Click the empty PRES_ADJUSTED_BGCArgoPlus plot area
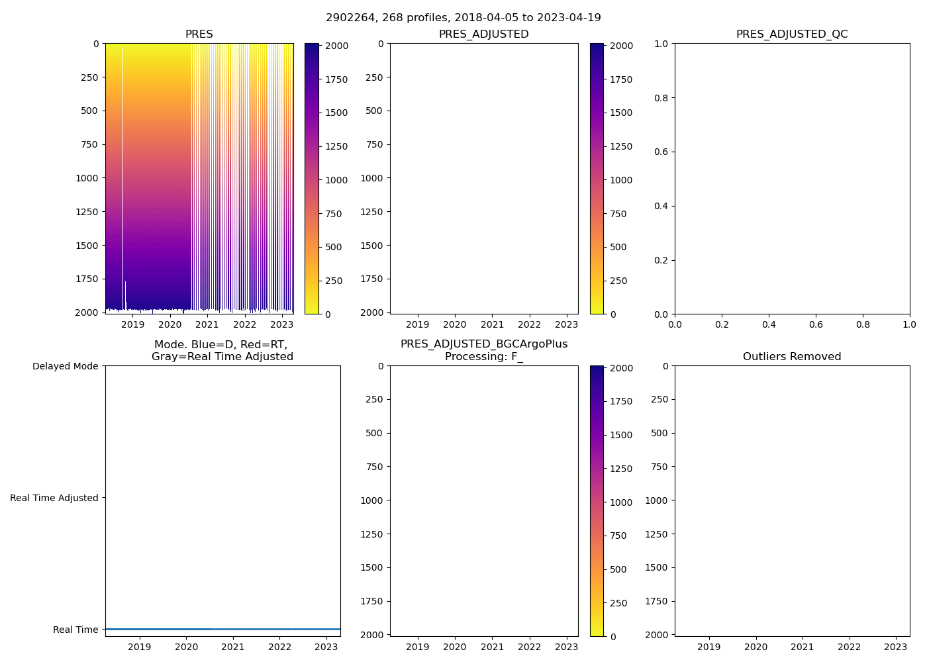 (483, 501)
